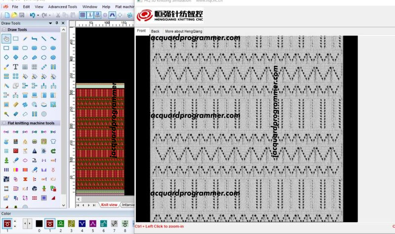This screenshot has height=234, width=395.
Task: Toggle pin on Draw Tools panel
Action: (57, 23)
